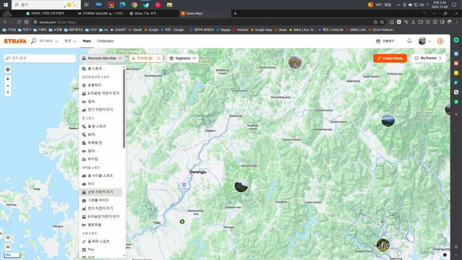This screenshot has width=462, height=260.
Task: Click the 위치 검색 search field
Action: (40, 58)
